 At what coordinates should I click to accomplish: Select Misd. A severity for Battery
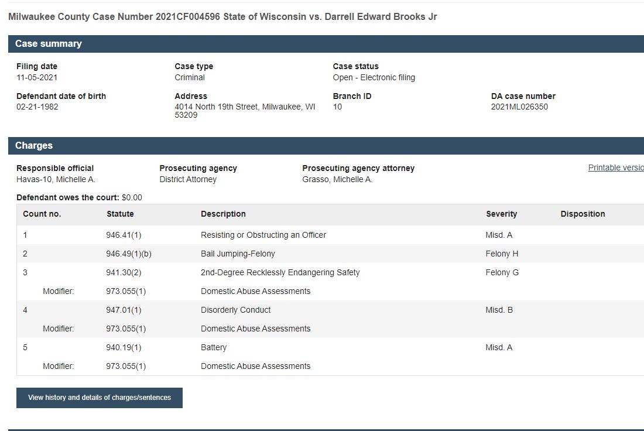coord(499,348)
